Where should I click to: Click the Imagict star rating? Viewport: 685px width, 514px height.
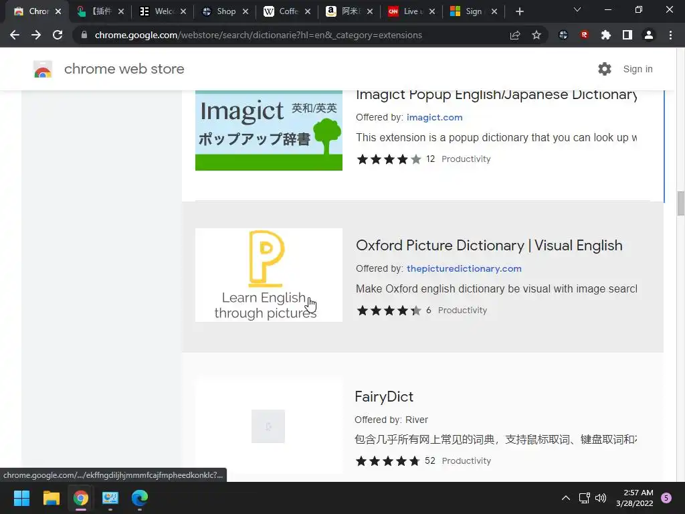pyautogui.click(x=389, y=159)
